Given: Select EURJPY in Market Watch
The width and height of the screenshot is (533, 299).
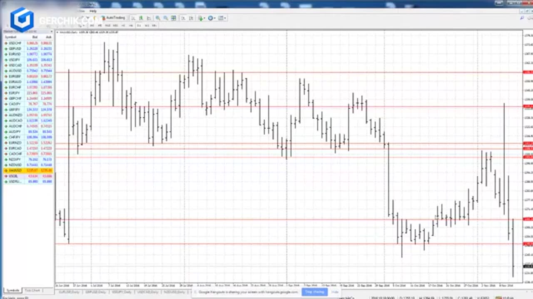Looking at the screenshot, I should click(x=28, y=93).
